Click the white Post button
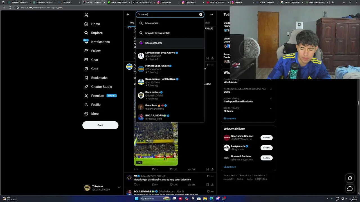Screen dimensions: 360x202 click(x=100, y=125)
